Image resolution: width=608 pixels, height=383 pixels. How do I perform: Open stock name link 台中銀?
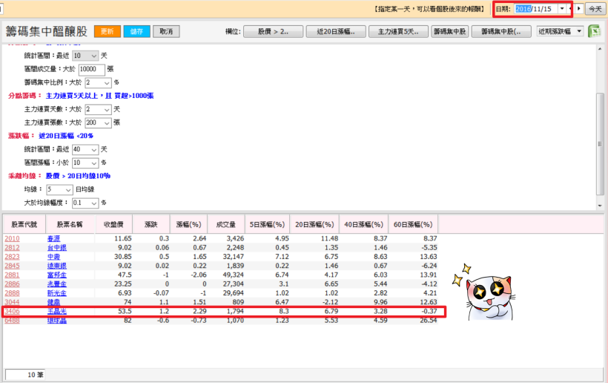[x=57, y=248]
